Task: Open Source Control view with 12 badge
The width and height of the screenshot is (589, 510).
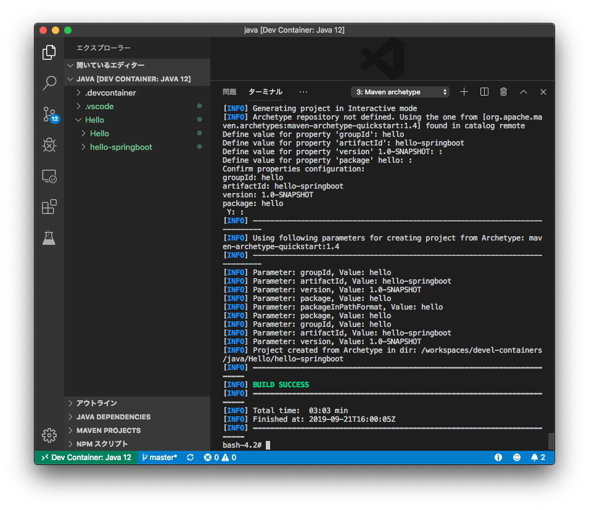Action: [51, 115]
